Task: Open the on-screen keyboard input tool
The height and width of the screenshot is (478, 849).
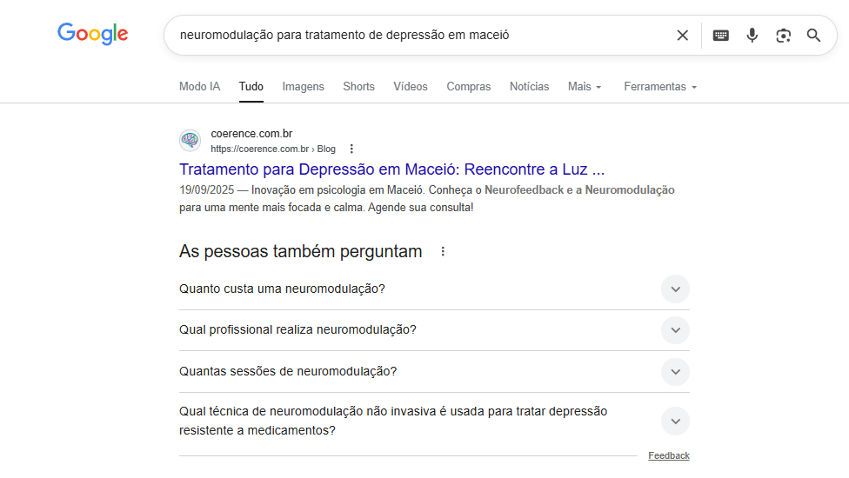Action: (x=720, y=35)
